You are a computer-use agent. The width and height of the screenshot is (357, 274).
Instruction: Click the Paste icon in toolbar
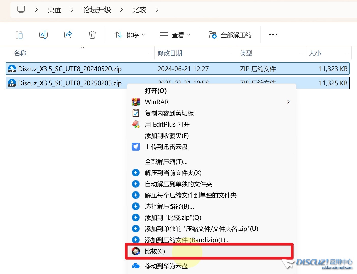19,35
